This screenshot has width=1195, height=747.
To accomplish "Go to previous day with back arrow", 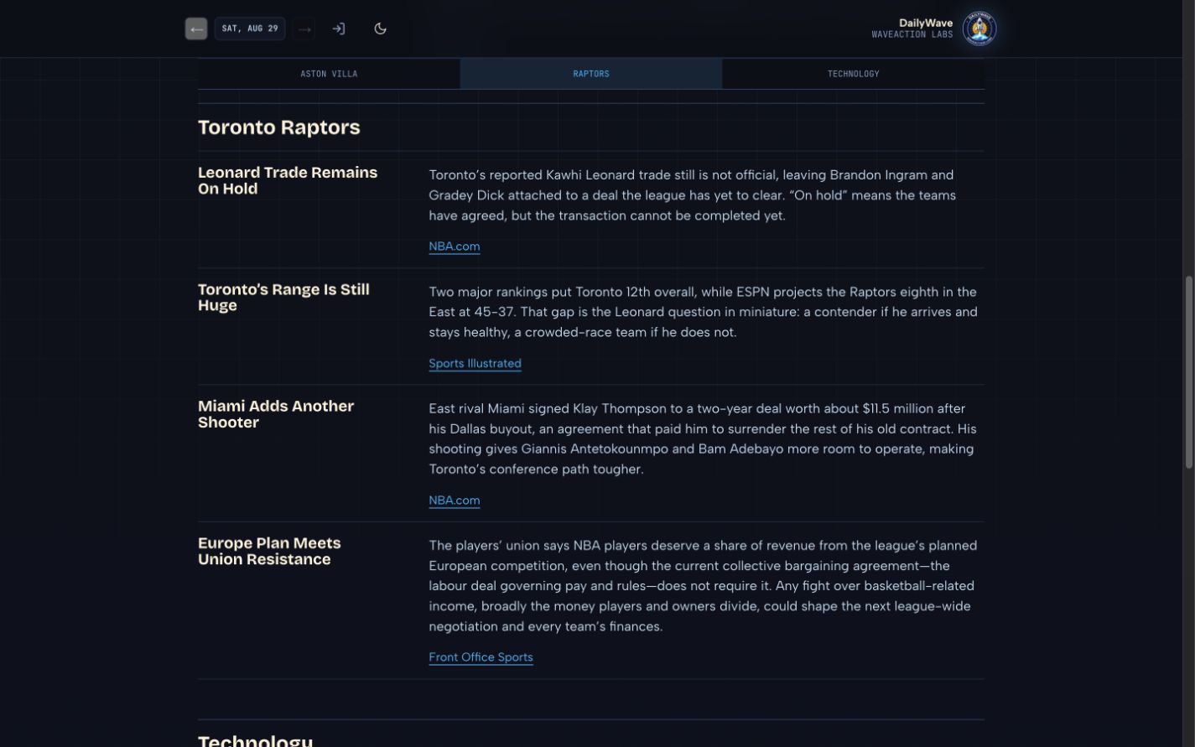I will (196, 29).
